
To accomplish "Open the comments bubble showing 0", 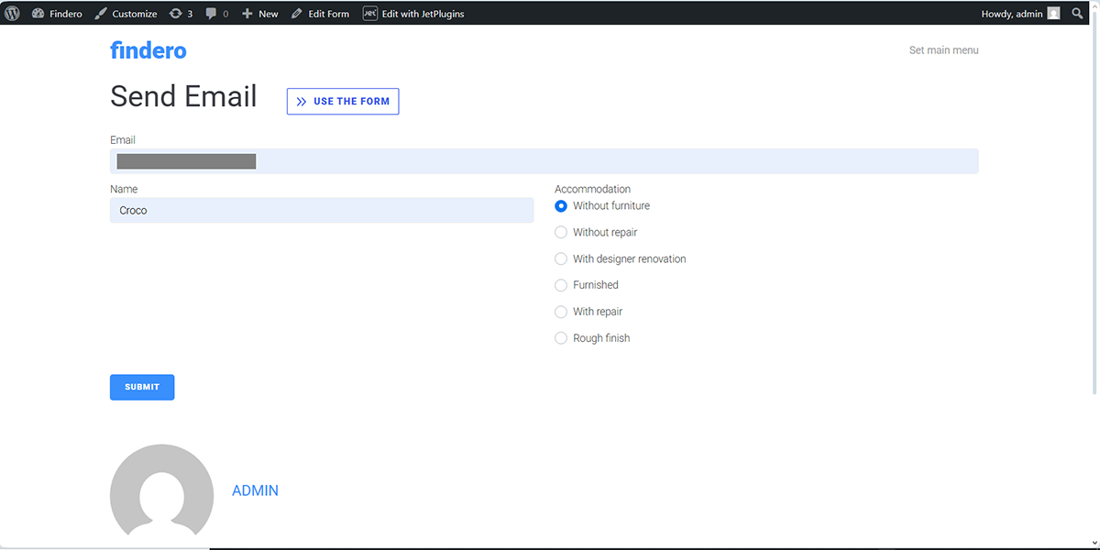I will tap(217, 14).
